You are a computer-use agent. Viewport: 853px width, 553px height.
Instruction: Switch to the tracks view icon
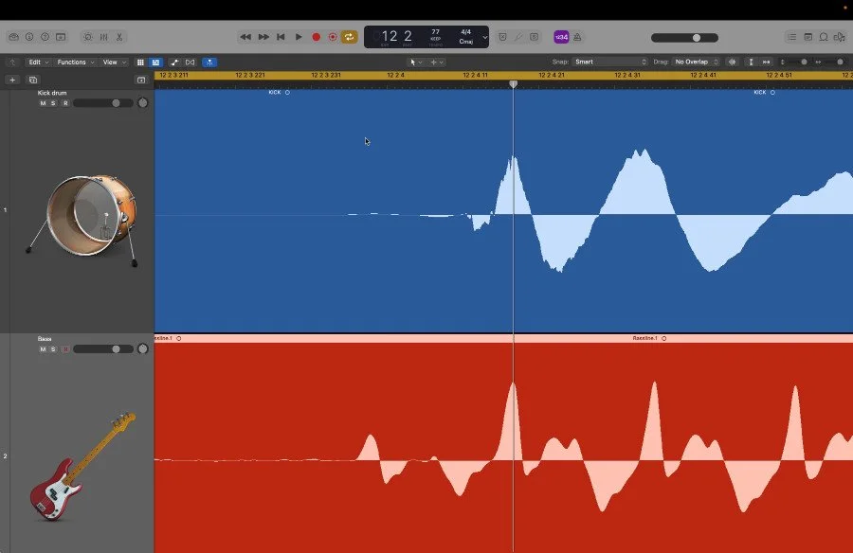click(x=155, y=62)
